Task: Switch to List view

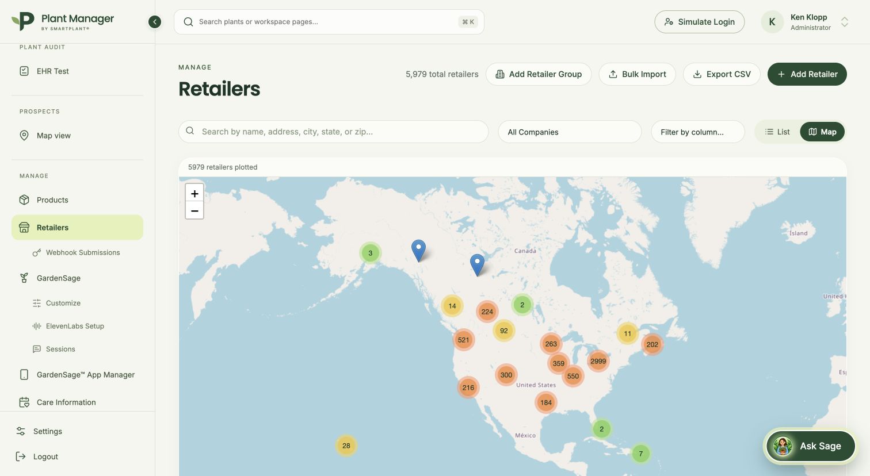Action: click(777, 132)
